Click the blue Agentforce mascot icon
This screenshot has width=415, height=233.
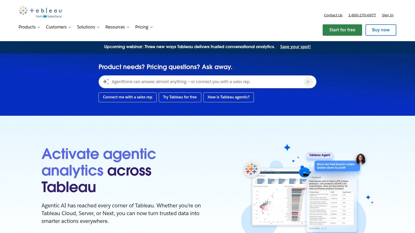click(305, 171)
